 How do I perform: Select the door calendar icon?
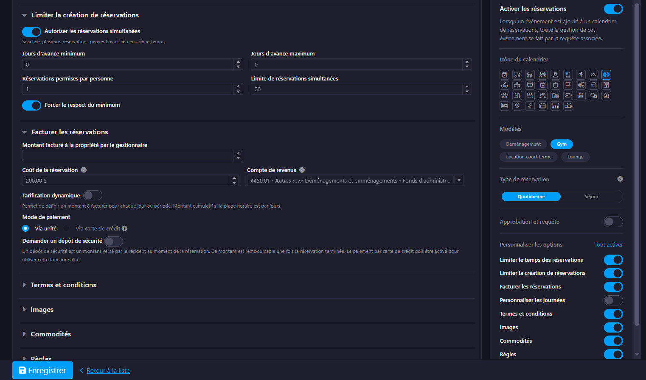click(517, 95)
